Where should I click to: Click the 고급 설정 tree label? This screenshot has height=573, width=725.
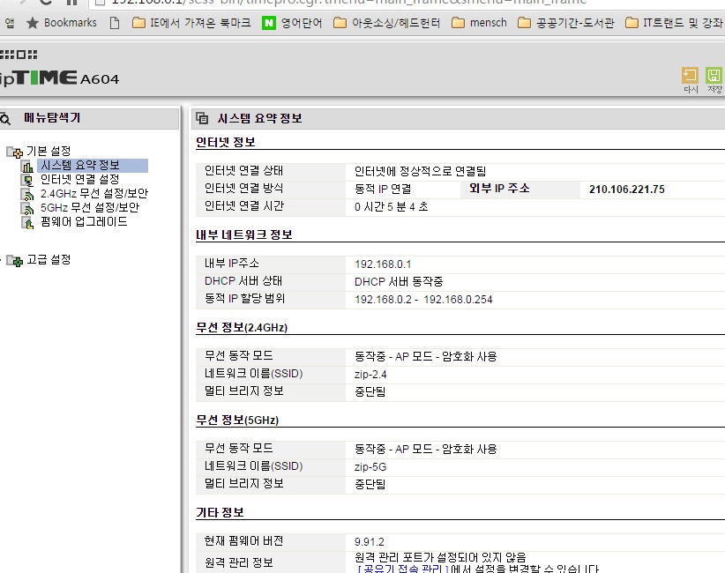click(x=49, y=260)
